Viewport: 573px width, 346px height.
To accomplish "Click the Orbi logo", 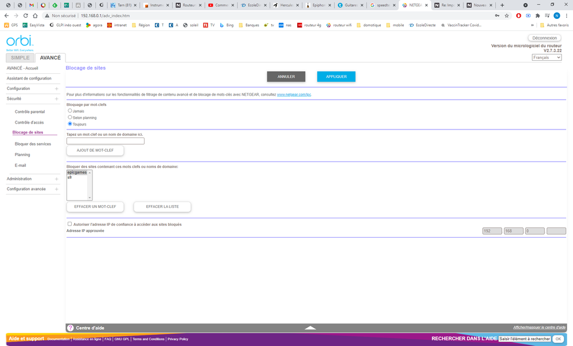I will click(x=20, y=43).
